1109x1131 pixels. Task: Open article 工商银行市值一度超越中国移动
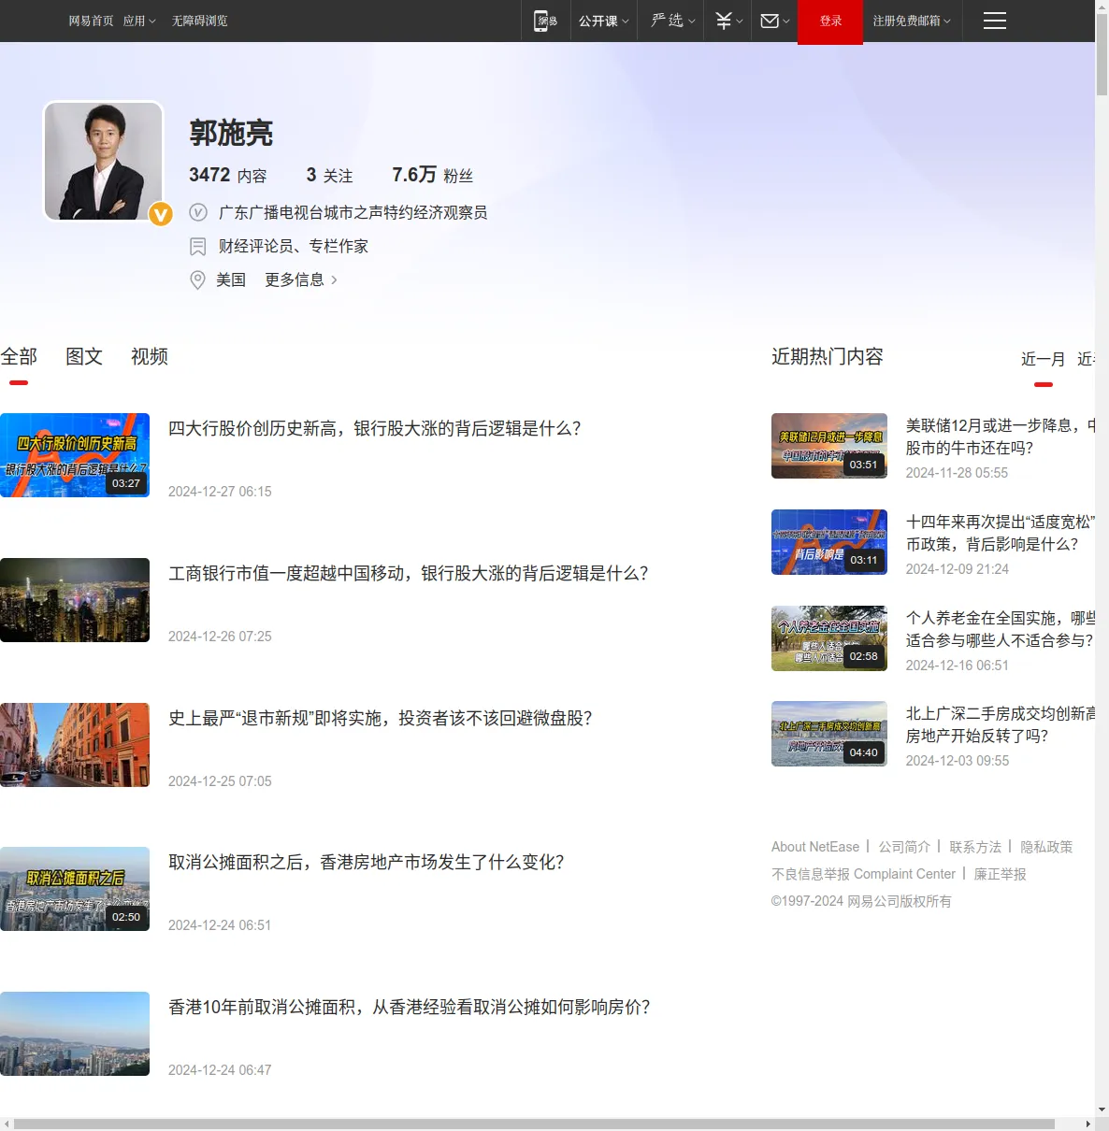tap(409, 573)
